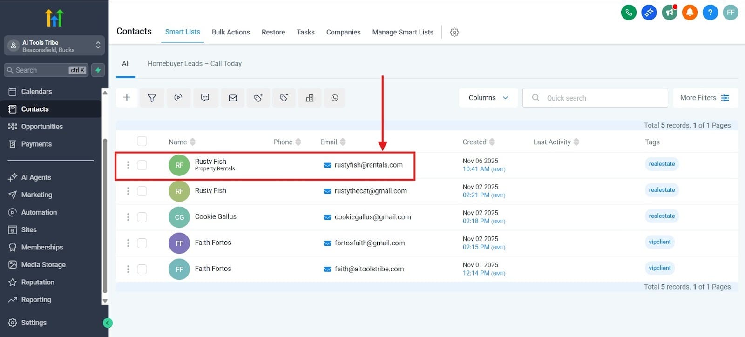
Task: Open the Bulk Actions tab
Action: [231, 32]
